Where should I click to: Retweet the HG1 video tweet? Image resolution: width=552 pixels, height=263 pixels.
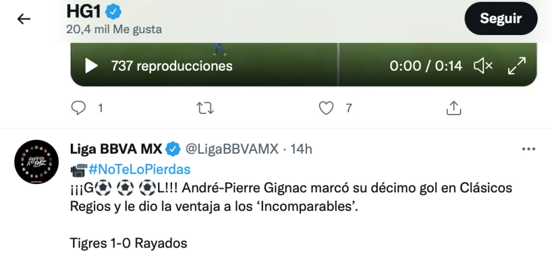point(205,108)
